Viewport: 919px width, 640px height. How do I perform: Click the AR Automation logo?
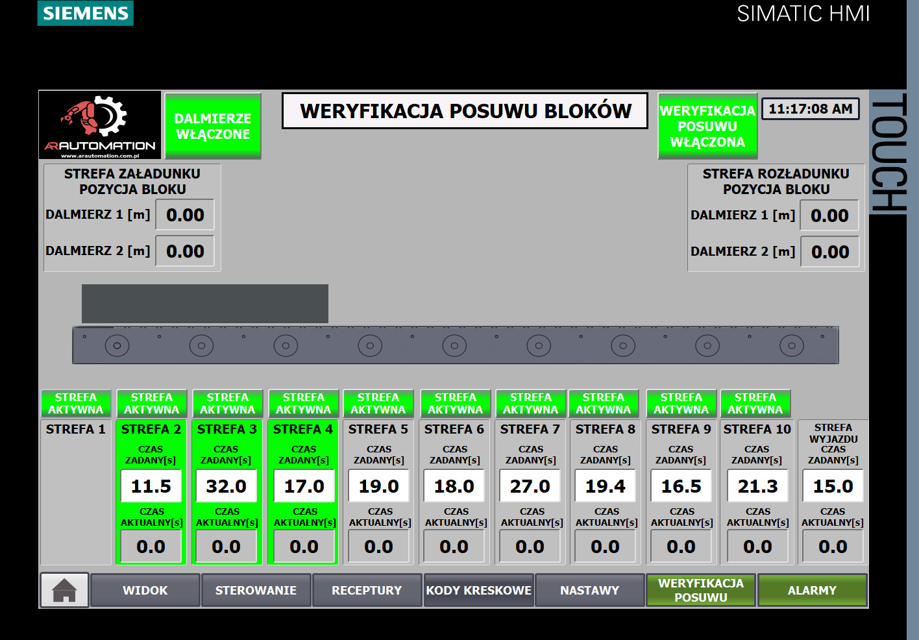point(99,123)
